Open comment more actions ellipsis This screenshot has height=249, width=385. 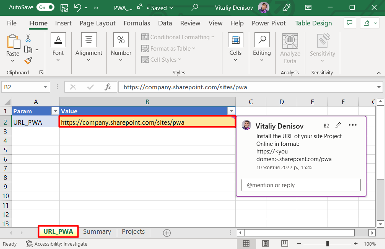click(352, 125)
